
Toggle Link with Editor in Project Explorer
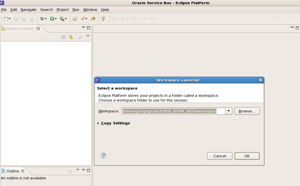[71, 37]
